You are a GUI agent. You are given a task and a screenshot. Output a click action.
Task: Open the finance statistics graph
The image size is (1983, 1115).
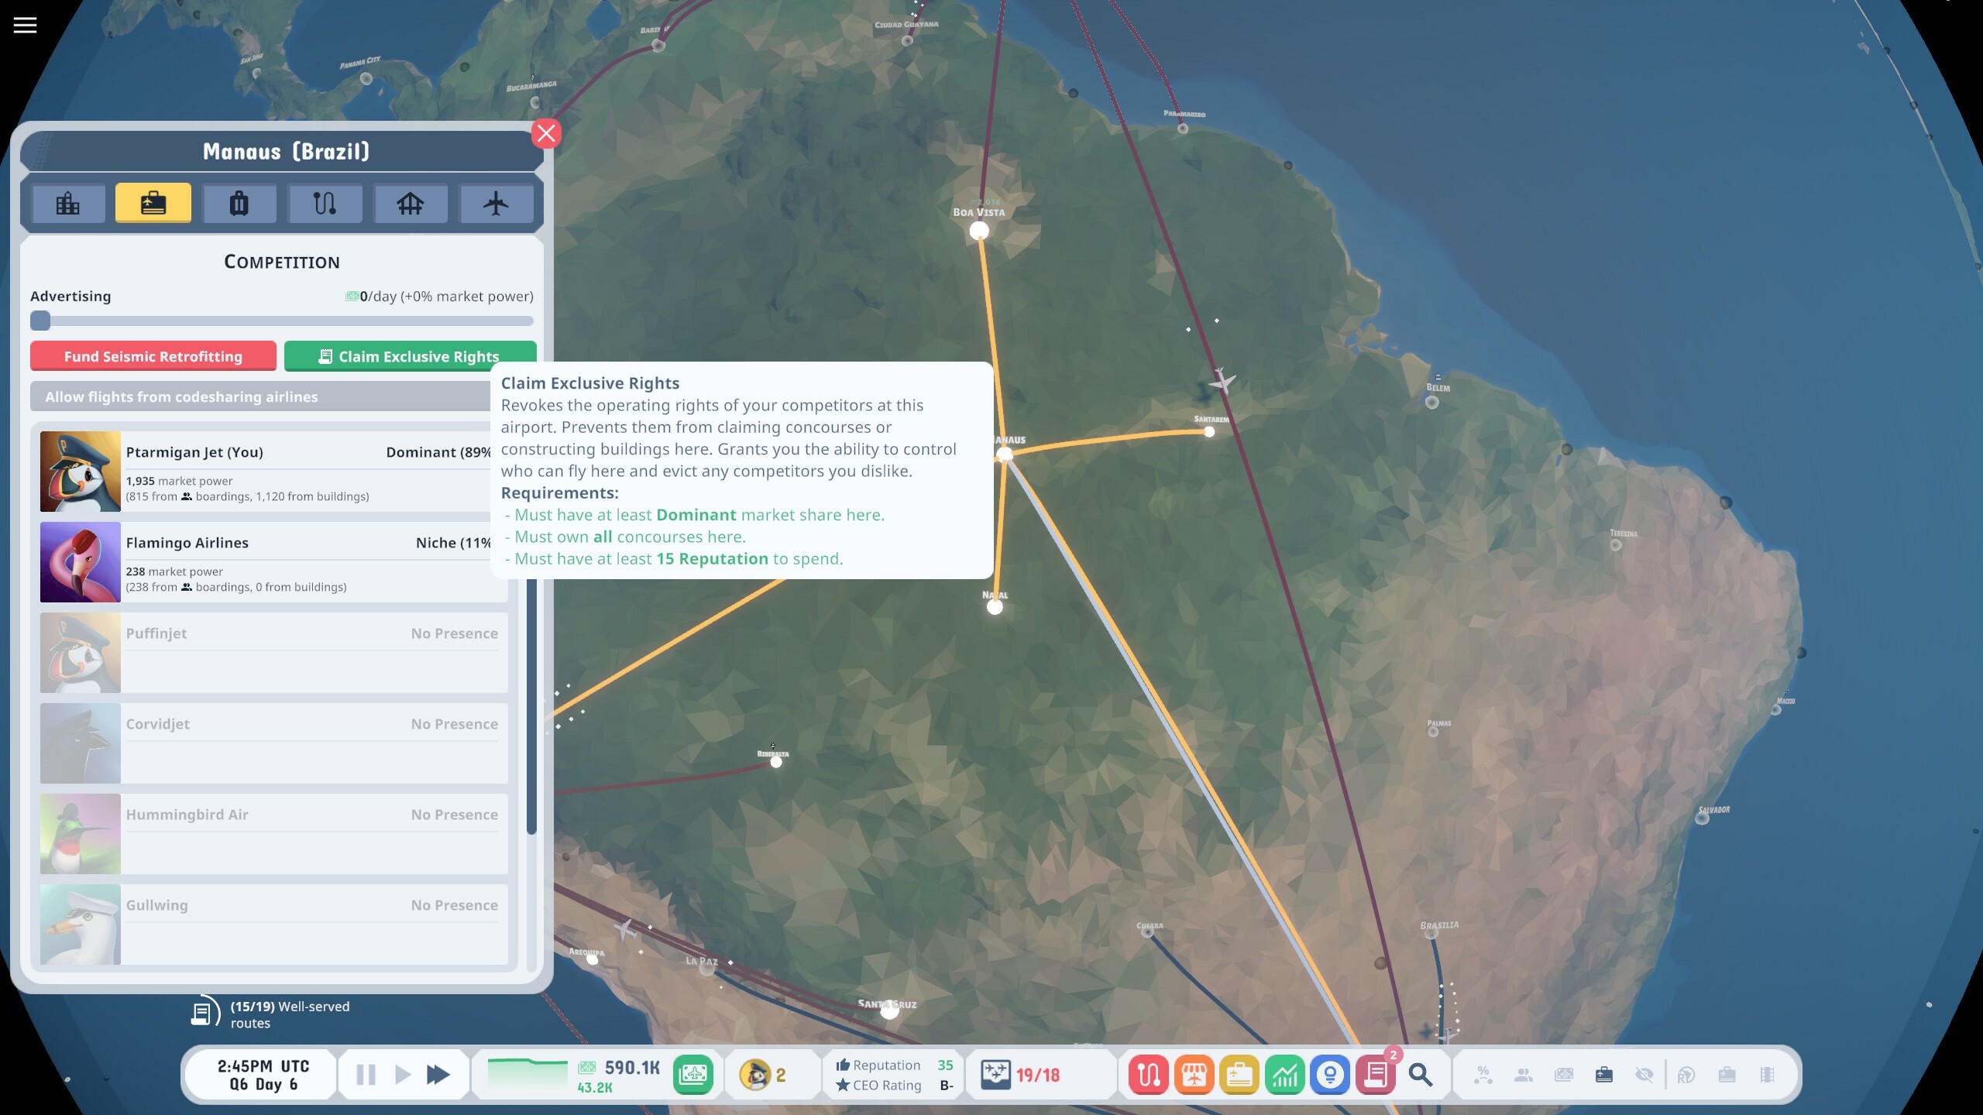point(1286,1075)
